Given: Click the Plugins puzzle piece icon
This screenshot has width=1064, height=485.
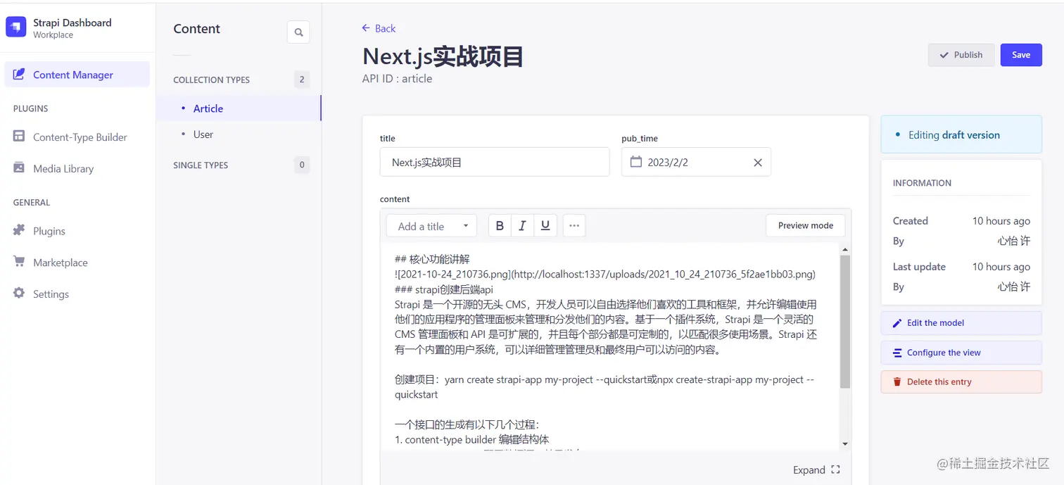Looking at the screenshot, I should [x=19, y=230].
